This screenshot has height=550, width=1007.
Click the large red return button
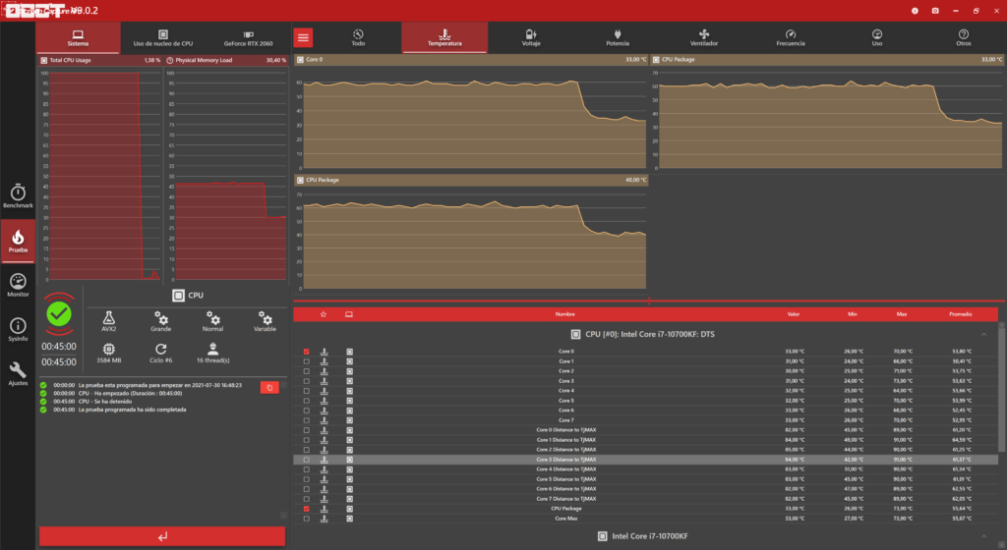coord(162,536)
